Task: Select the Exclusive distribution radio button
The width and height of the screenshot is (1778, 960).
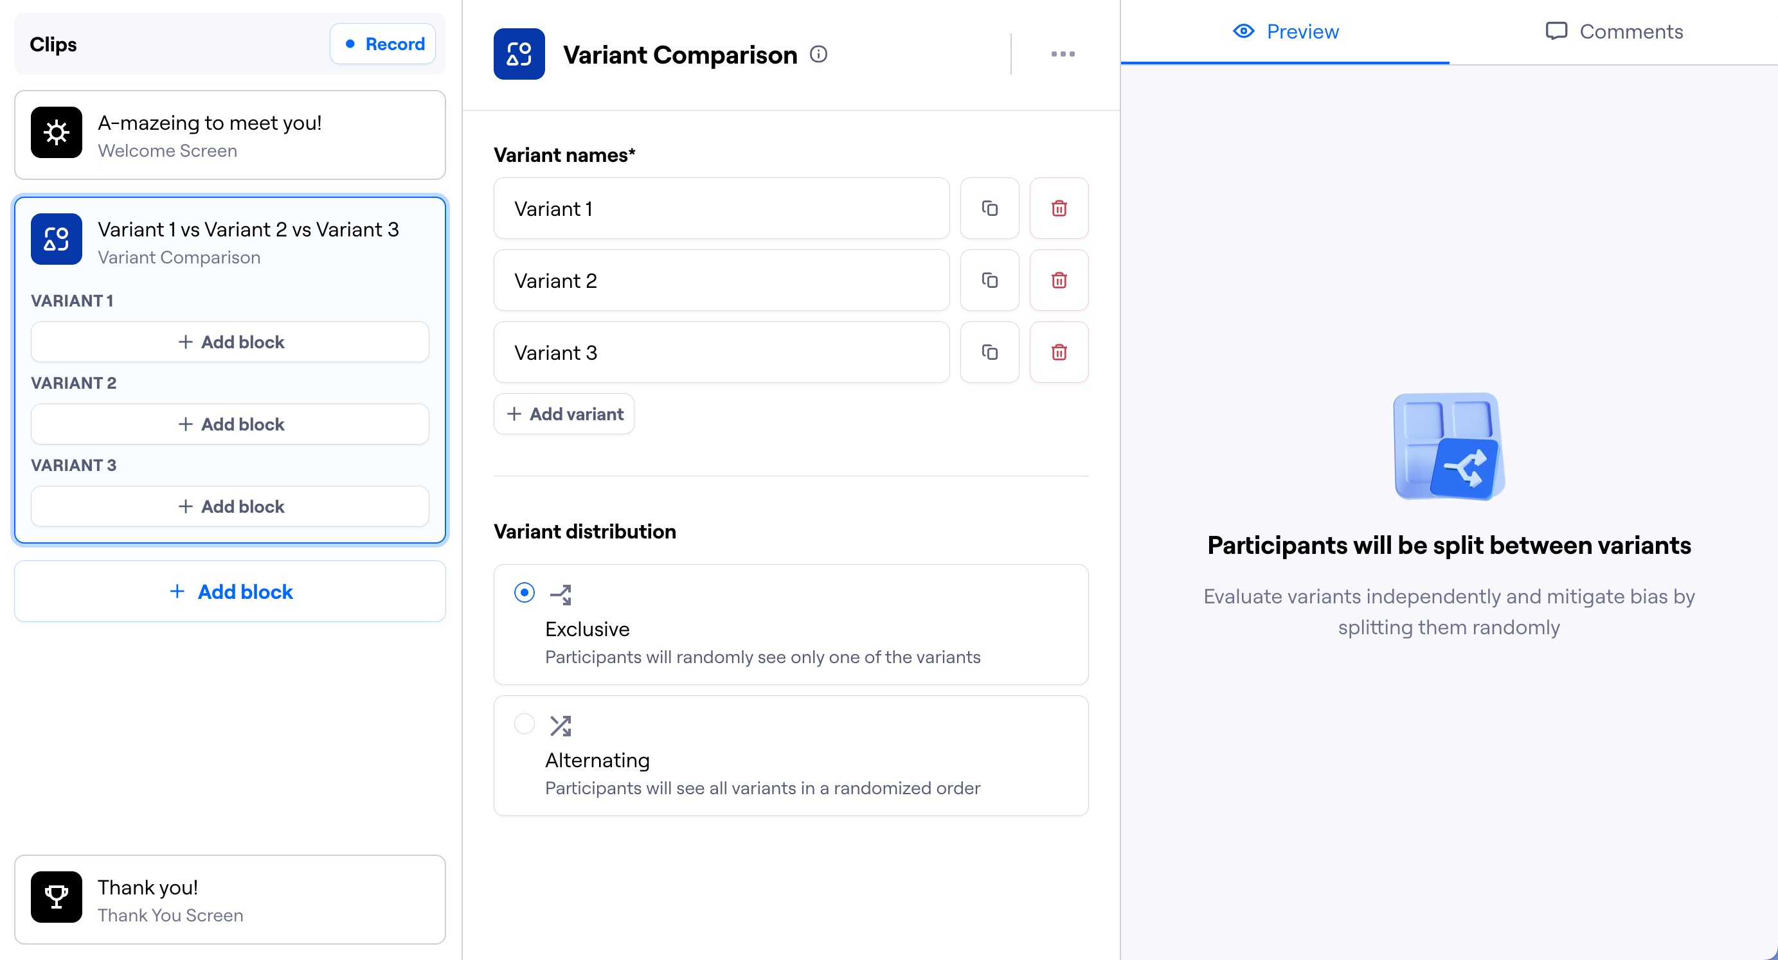Action: pyautogui.click(x=525, y=592)
